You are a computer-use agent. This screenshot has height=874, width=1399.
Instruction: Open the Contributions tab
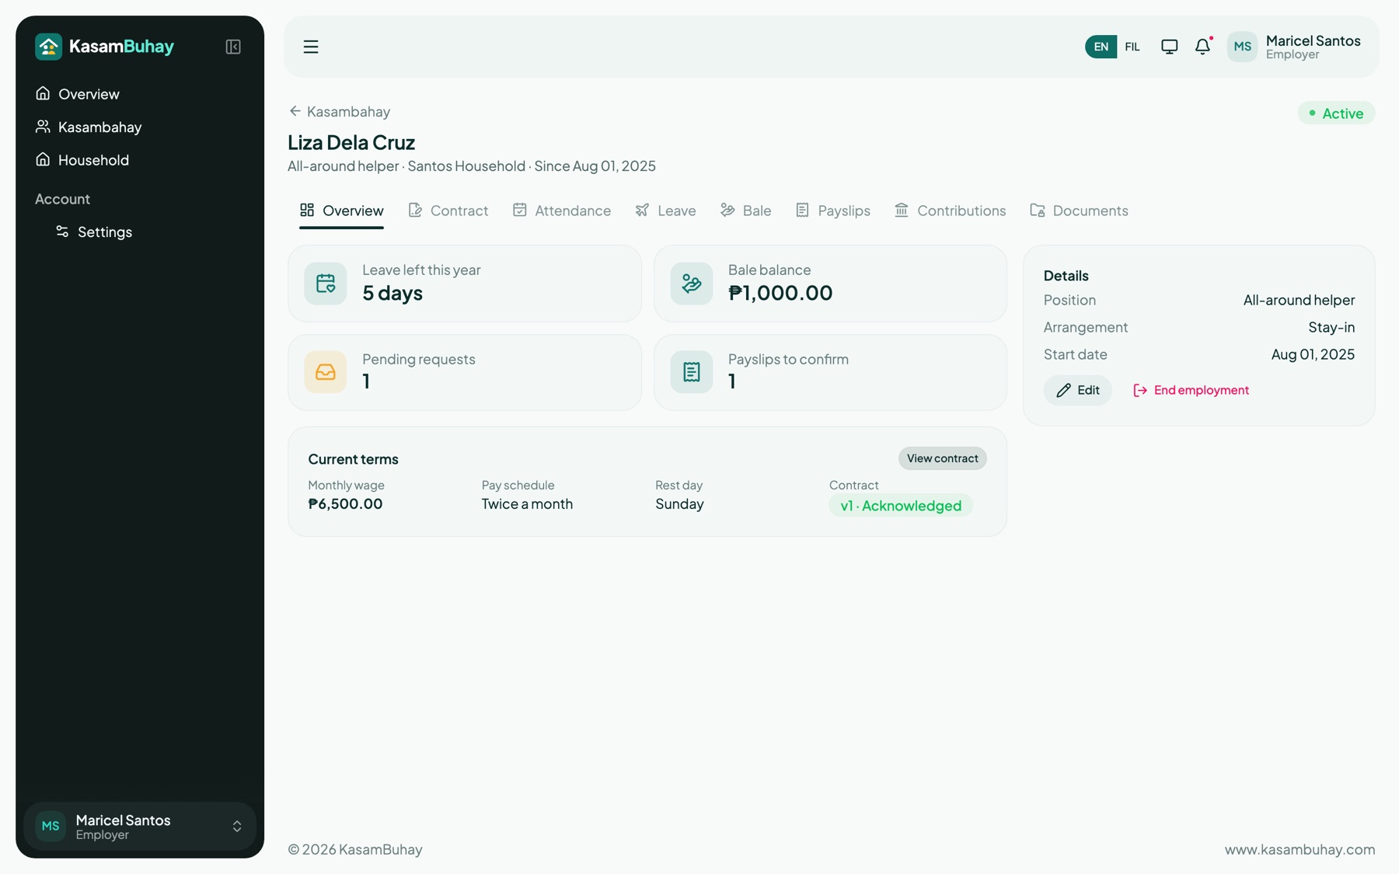[951, 211]
